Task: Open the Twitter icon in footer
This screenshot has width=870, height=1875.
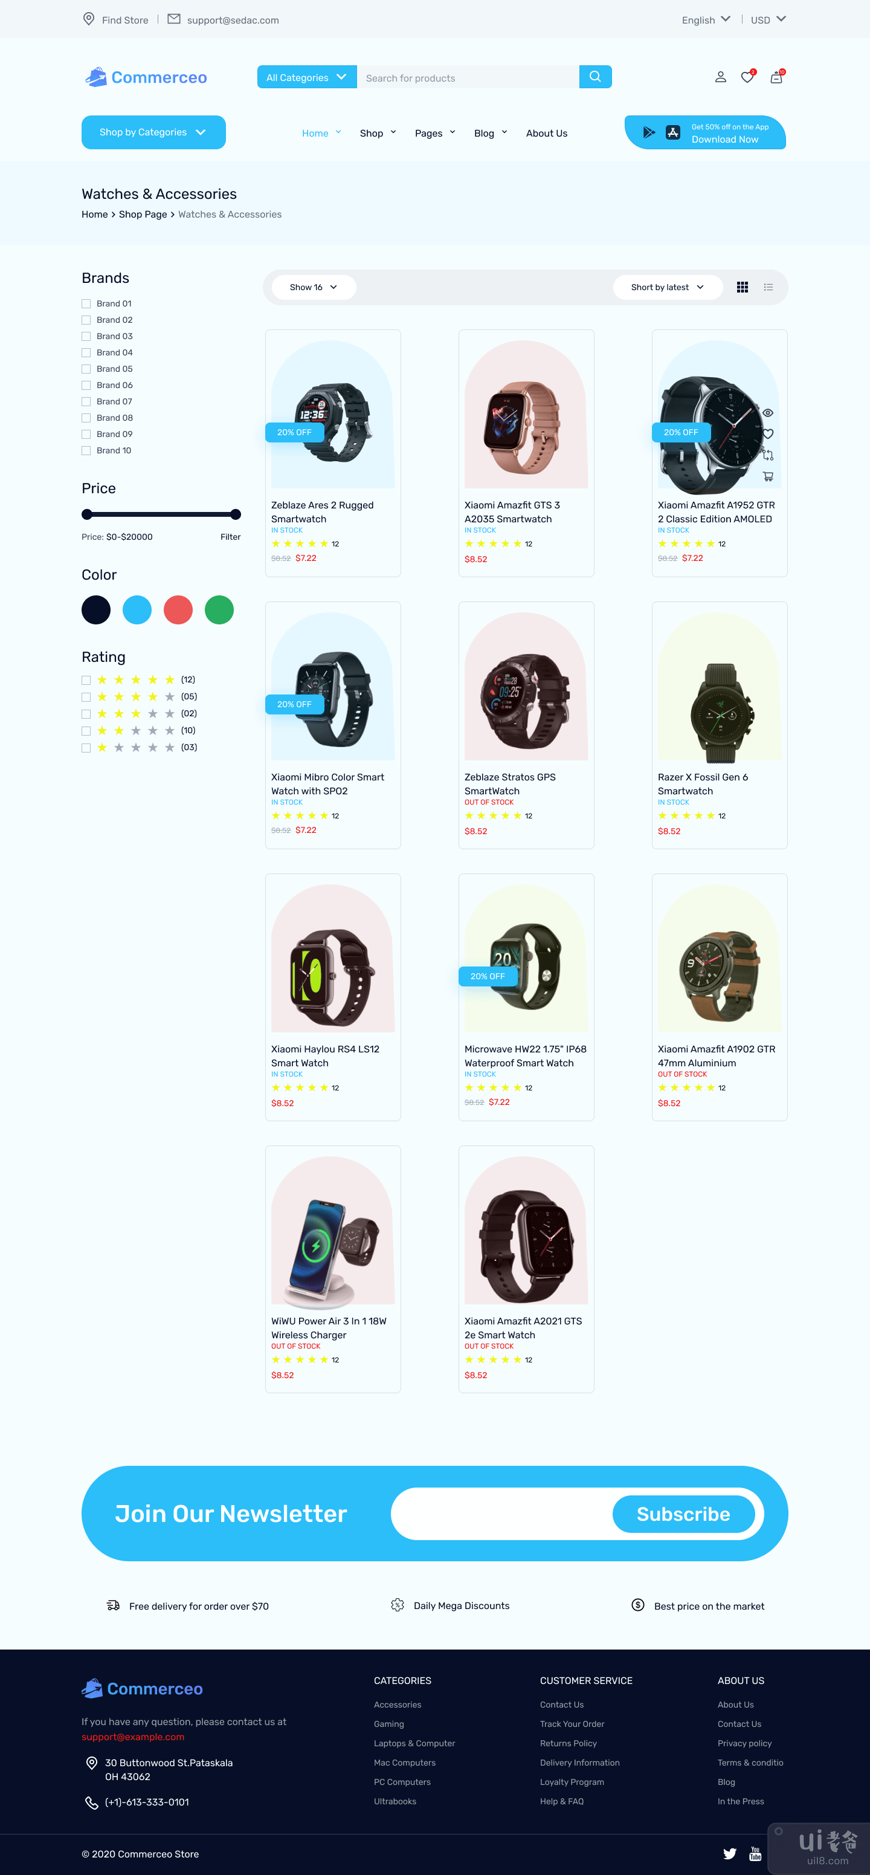Action: coord(730,1853)
